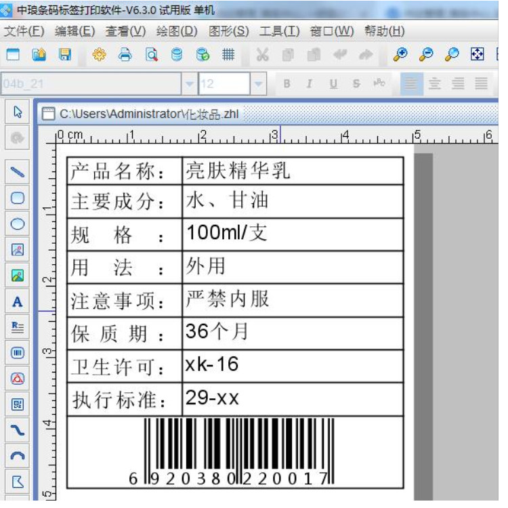Set right text alignment
508x508 pixels.
coord(458,84)
